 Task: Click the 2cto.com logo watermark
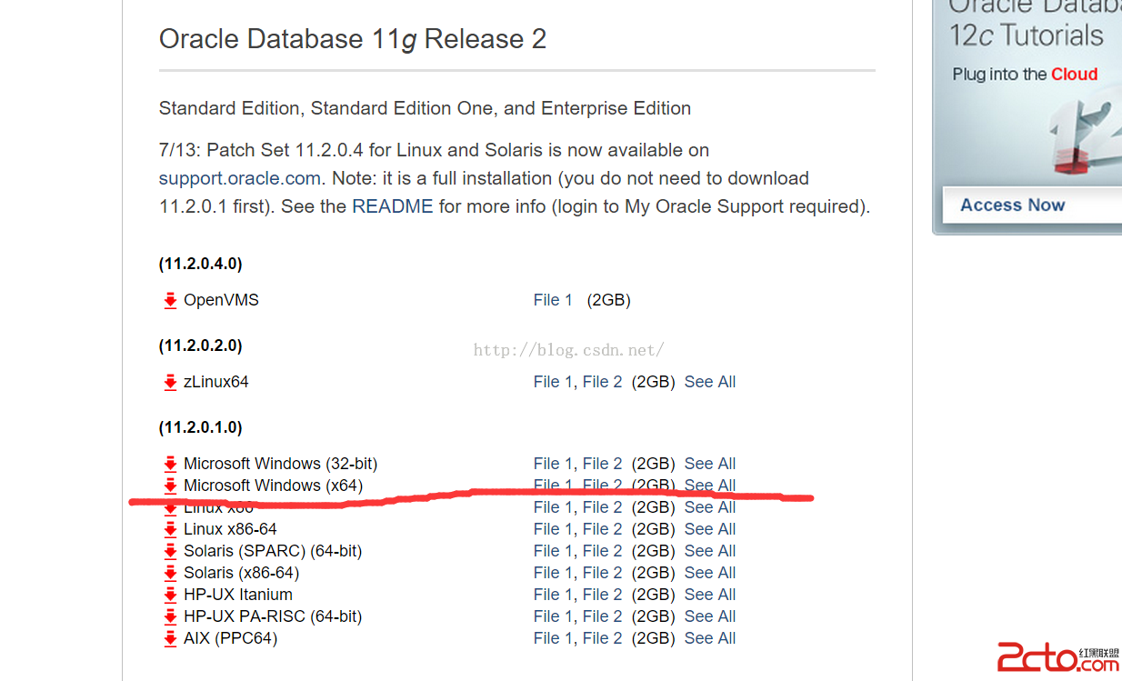click(1058, 658)
